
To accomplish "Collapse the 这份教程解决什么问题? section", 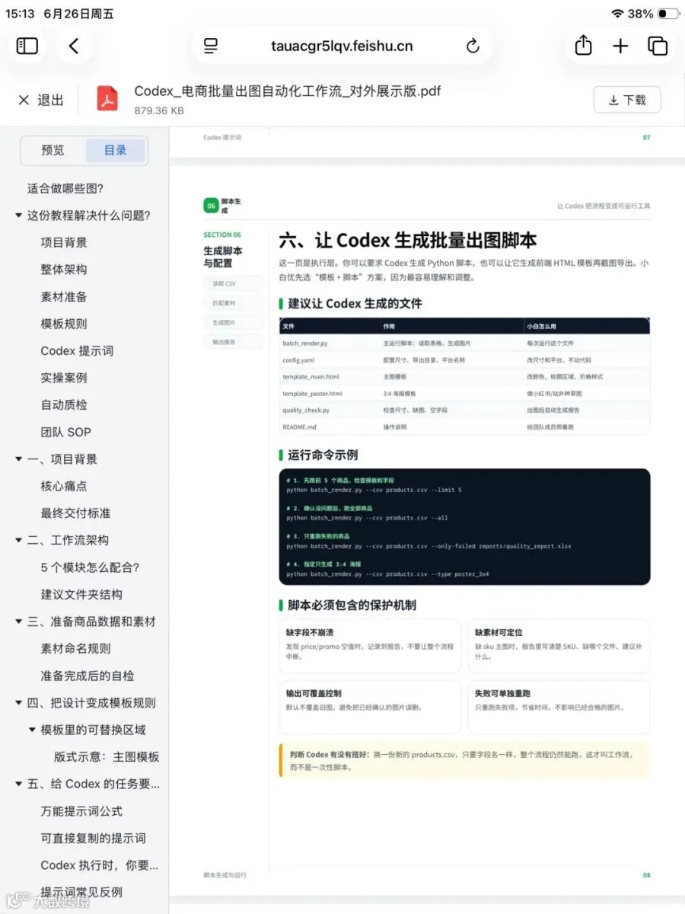I will click(x=18, y=216).
